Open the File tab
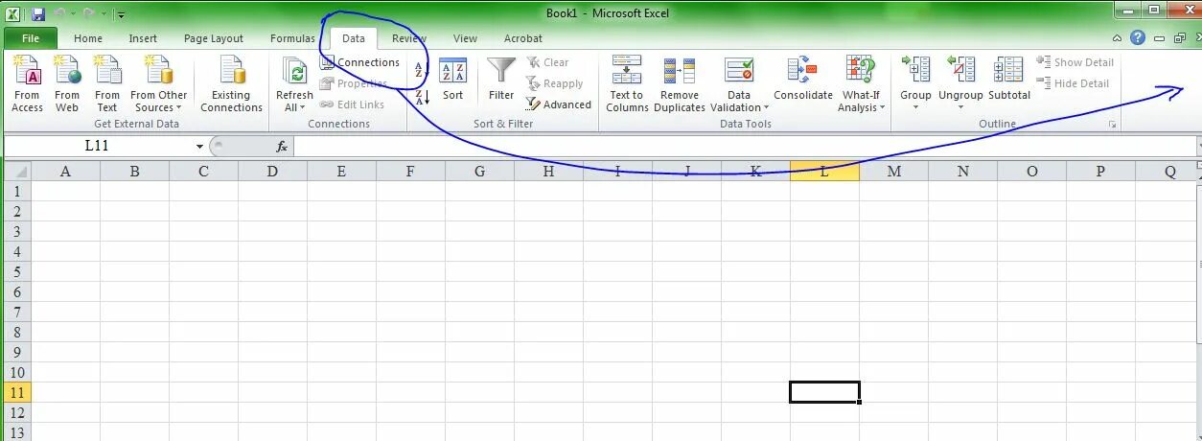Viewport: 1202px width, 441px height. [31, 38]
